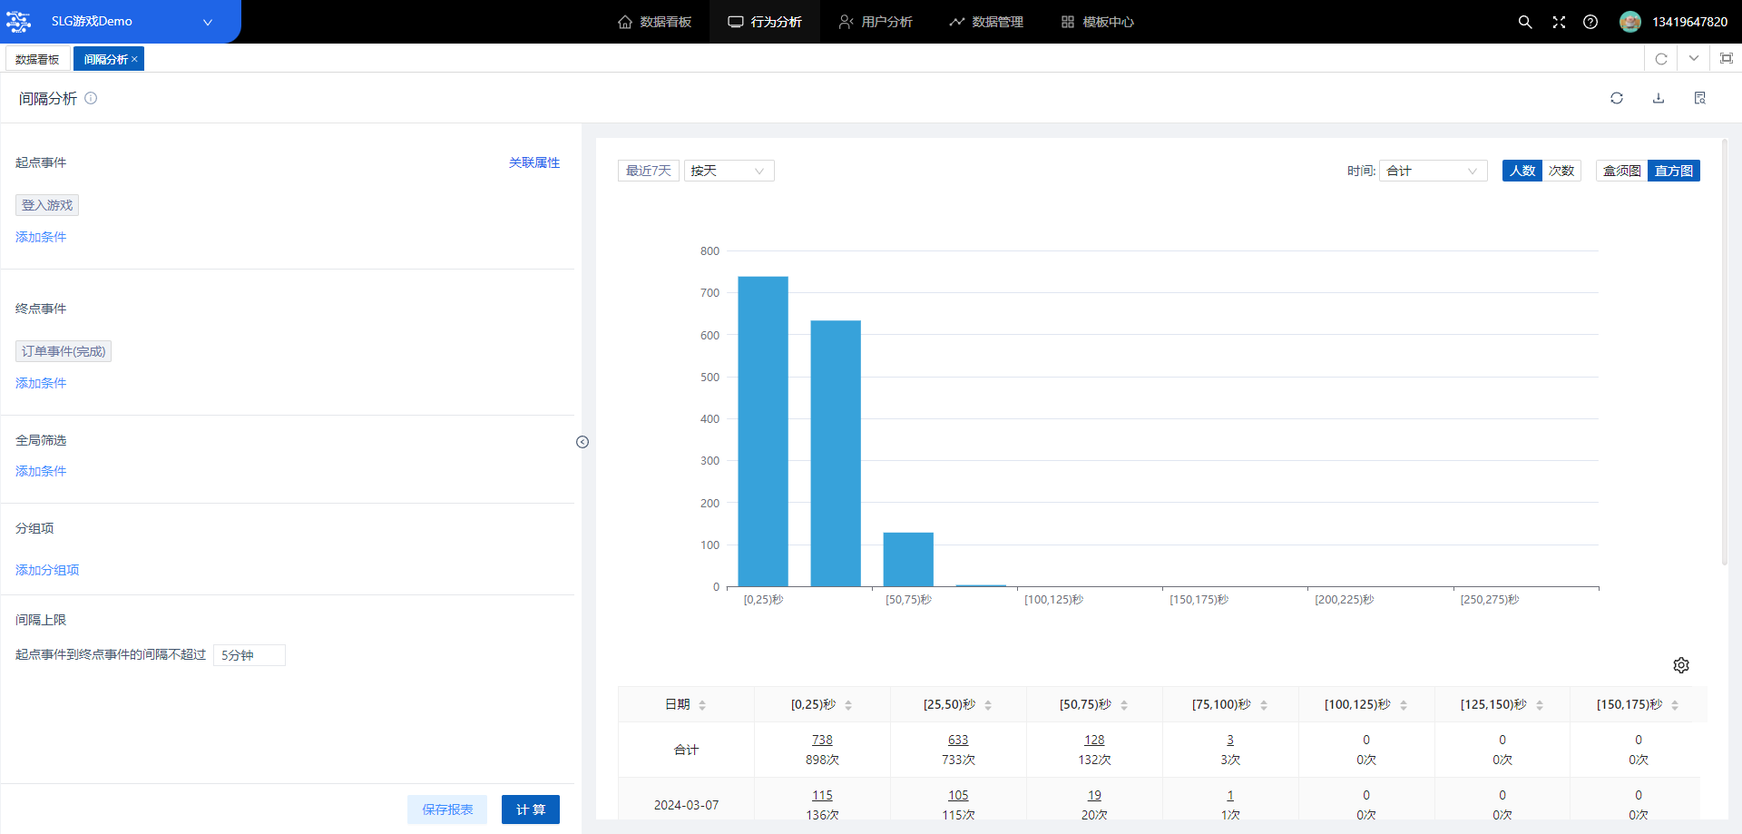The image size is (1742, 834).
Task: Open the 115 value for 2024-03-07
Action: pyautogui.click(x=822, y=796)
